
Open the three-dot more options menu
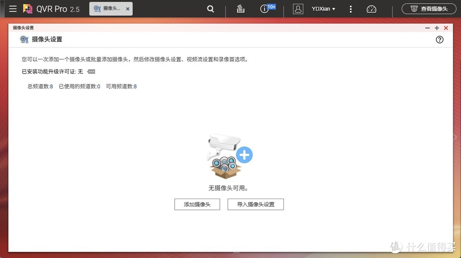point(350,9)
